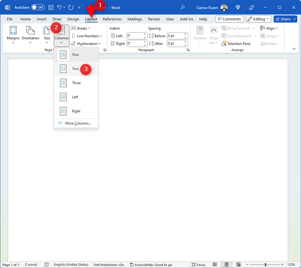This screenshot has width=301, height=268.
Task: Click the Undo arrow icon
Action: (x=59, y=7)
